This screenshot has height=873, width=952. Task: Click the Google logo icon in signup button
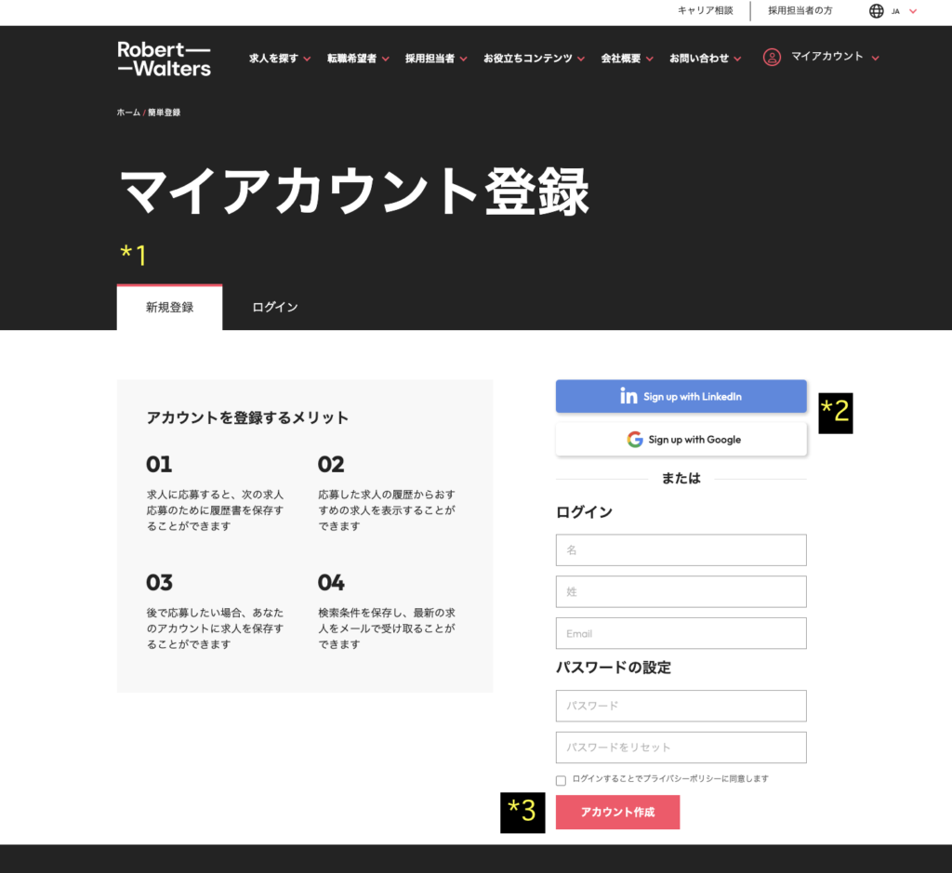click(635, 439)
